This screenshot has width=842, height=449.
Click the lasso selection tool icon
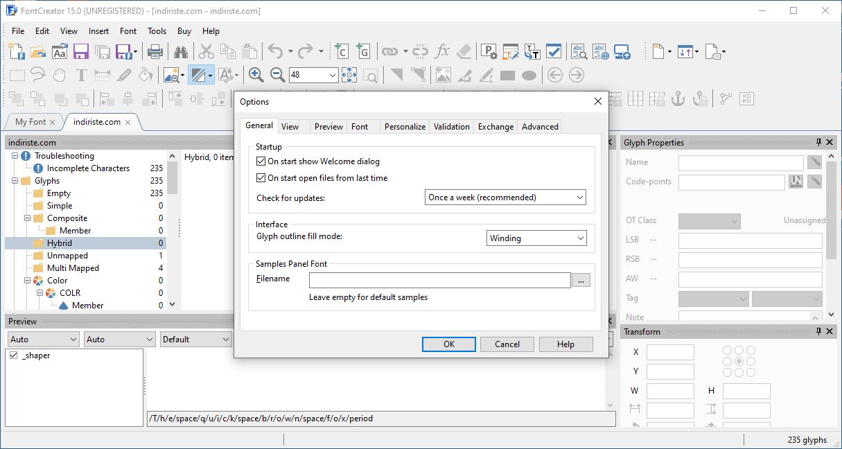coord(38,75)
